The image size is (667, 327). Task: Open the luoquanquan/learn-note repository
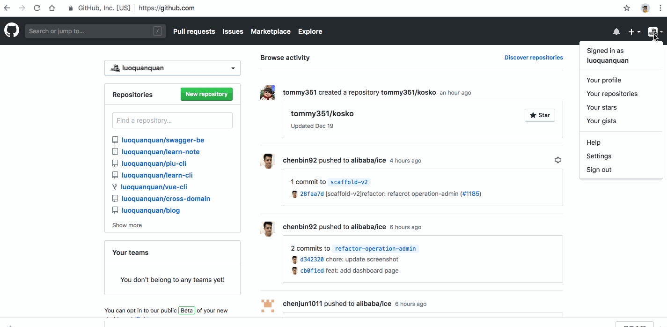point(161,152)
